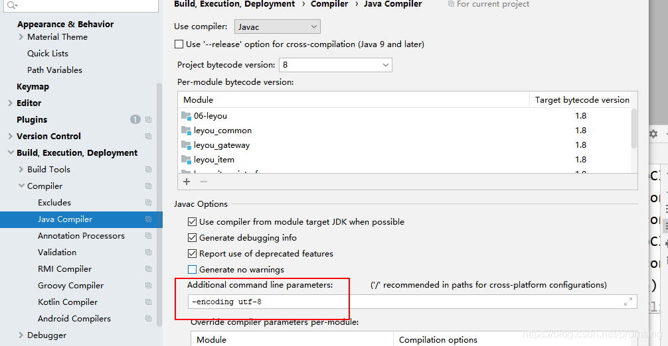Click the folder icon beside 06-leyou module
Viewport: 668px width, 346px height.
pos(186,116)
